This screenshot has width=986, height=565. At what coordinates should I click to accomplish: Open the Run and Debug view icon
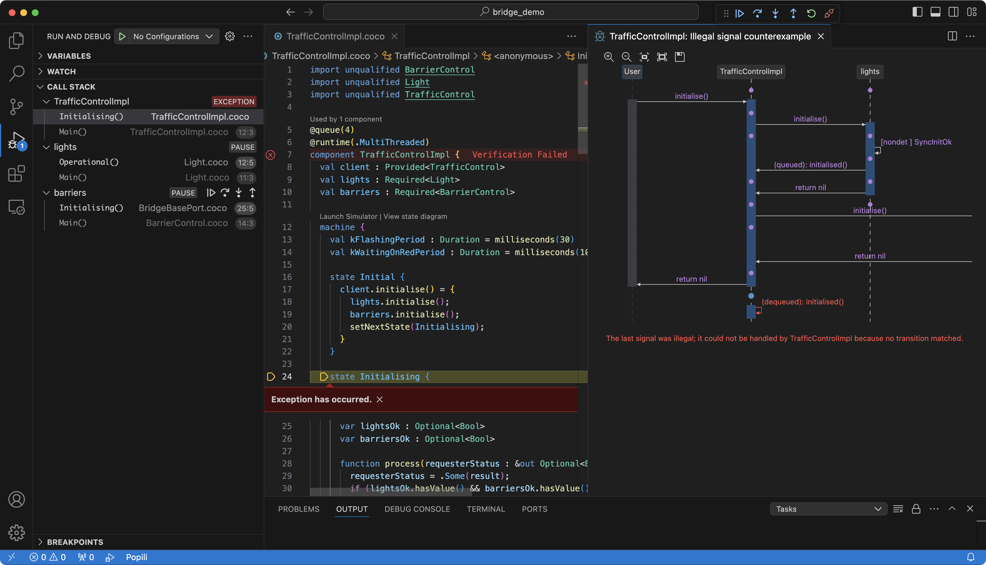pos(16,140)
